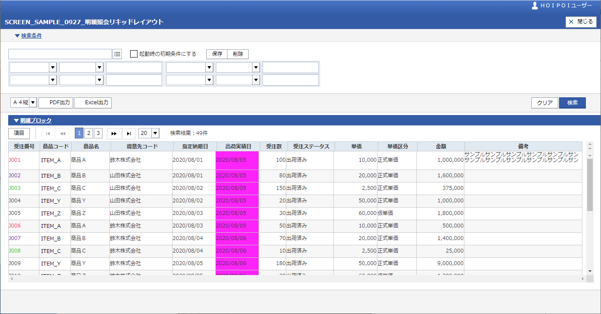Open second condition dropdown in top row
Viewport: 601px width, 314px height.
99,67
